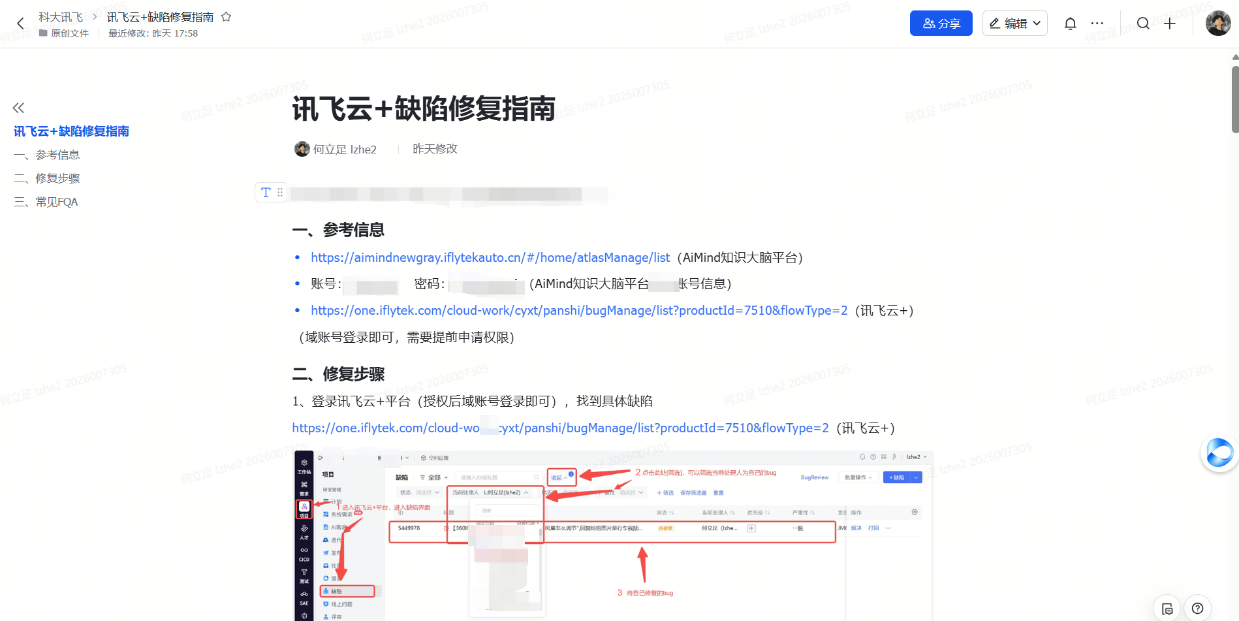Click the block drag handle dots
Image resolution: width=1239 pixels, height=621 pixels.
(280, 192)
